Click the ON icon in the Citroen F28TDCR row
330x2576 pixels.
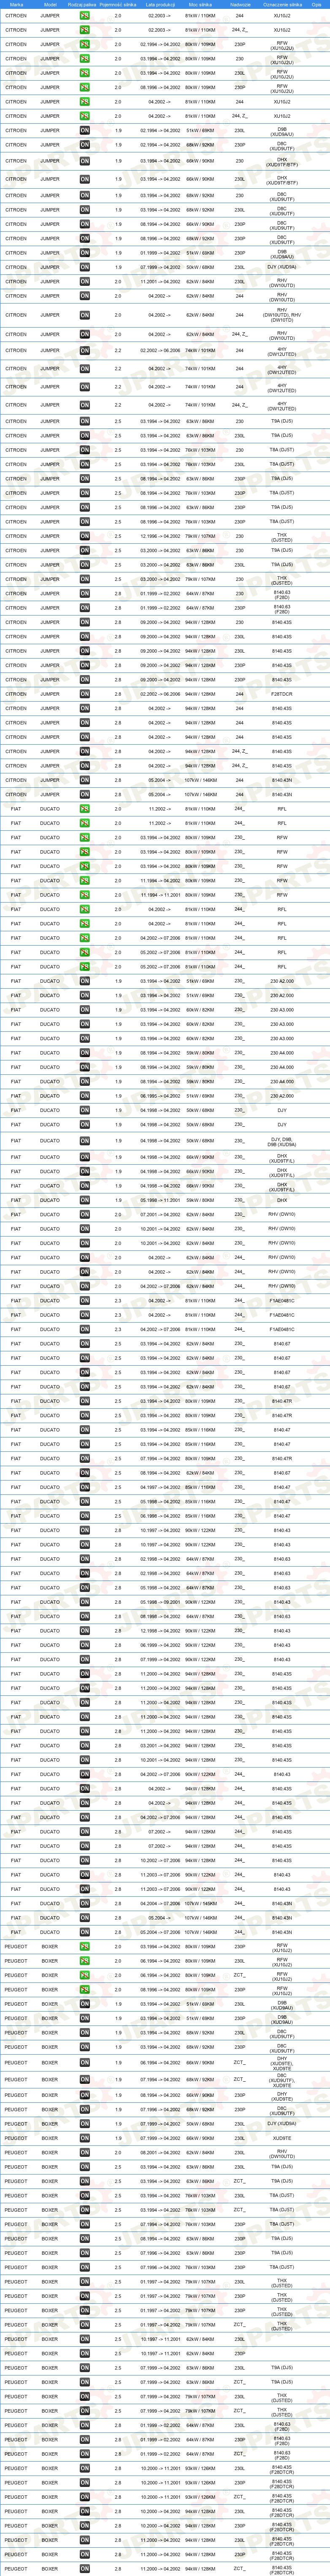[85, 694]
